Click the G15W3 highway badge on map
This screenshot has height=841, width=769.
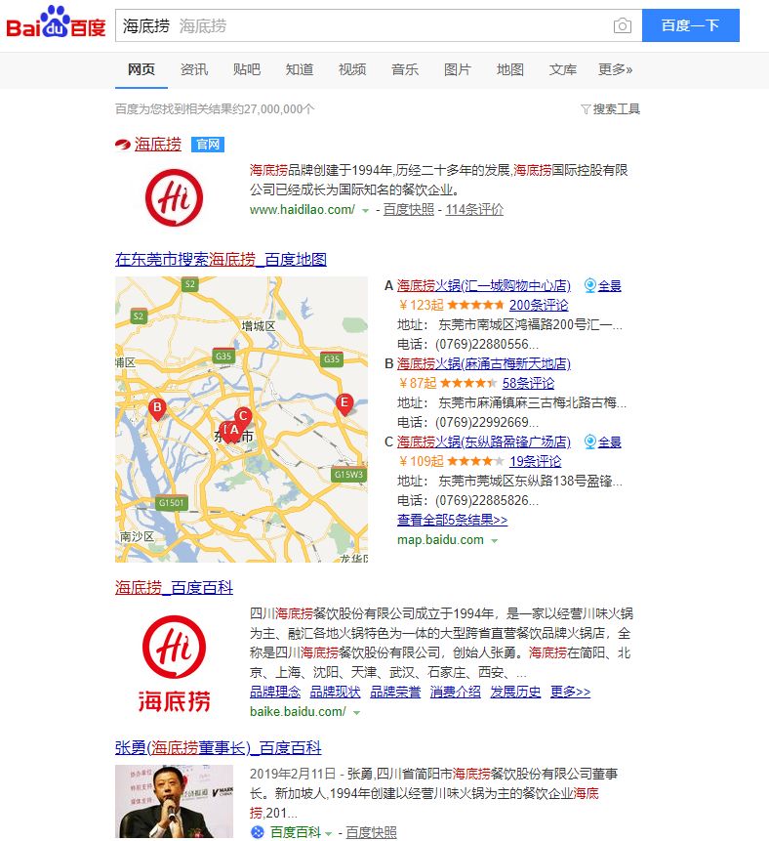(x=348, y=475)
